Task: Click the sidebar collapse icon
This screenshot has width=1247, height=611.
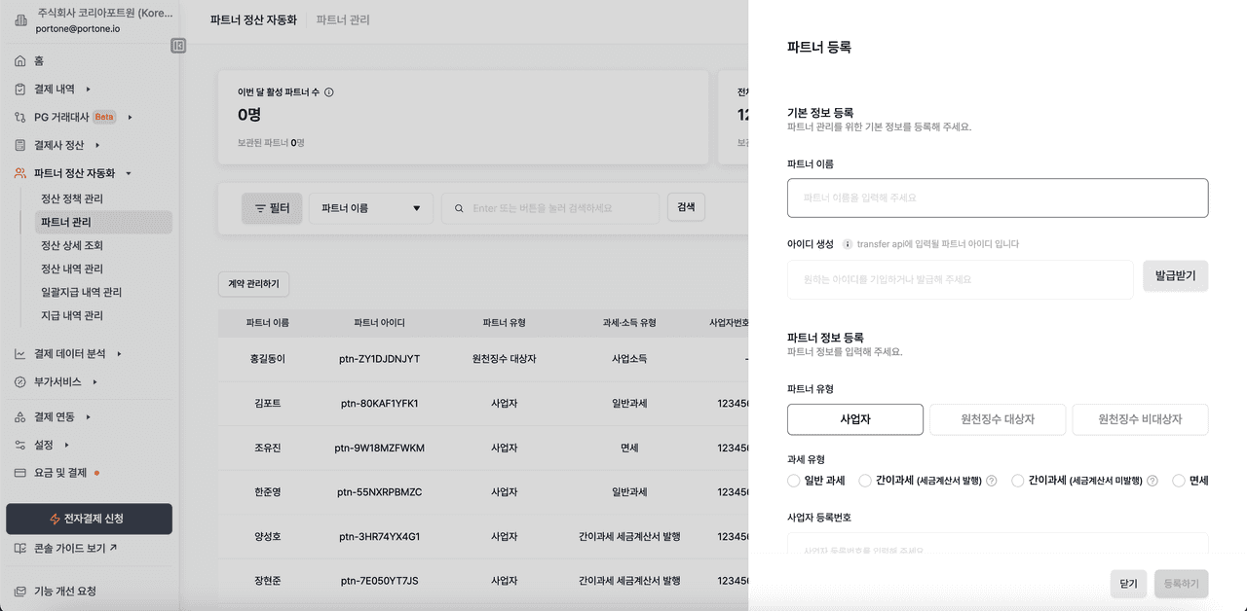Action: [x=178, y=45]
